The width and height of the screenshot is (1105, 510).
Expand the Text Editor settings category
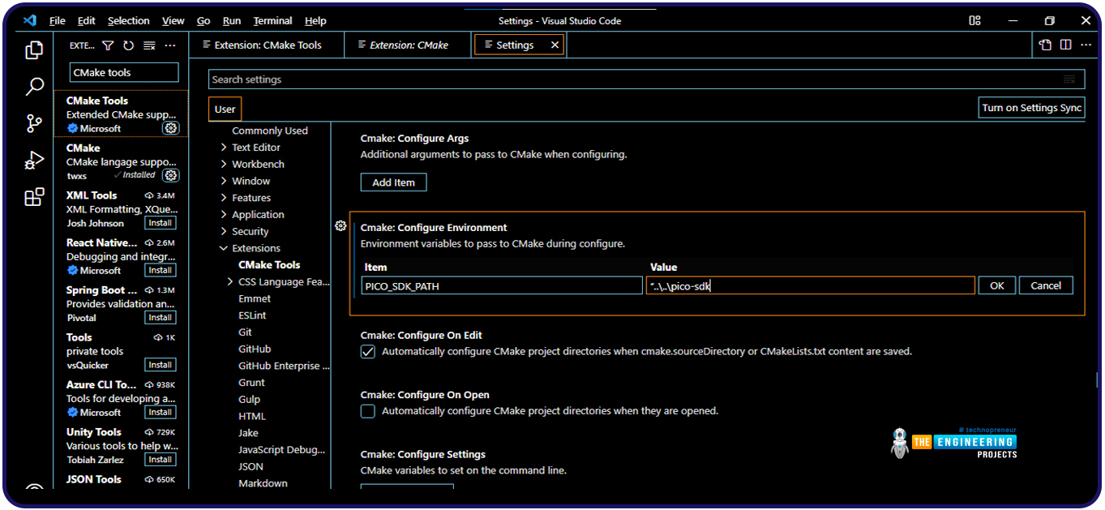coord(224,148)
